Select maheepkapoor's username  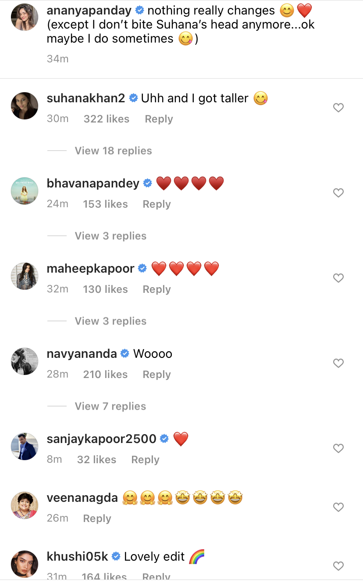tap(90, 268)
